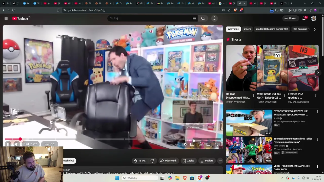
Task: Open OBS Studio from taskbar
Action: (x=207, y=178)
